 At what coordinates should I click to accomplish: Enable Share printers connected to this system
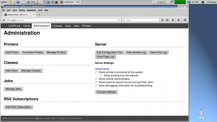pos(97,72)
